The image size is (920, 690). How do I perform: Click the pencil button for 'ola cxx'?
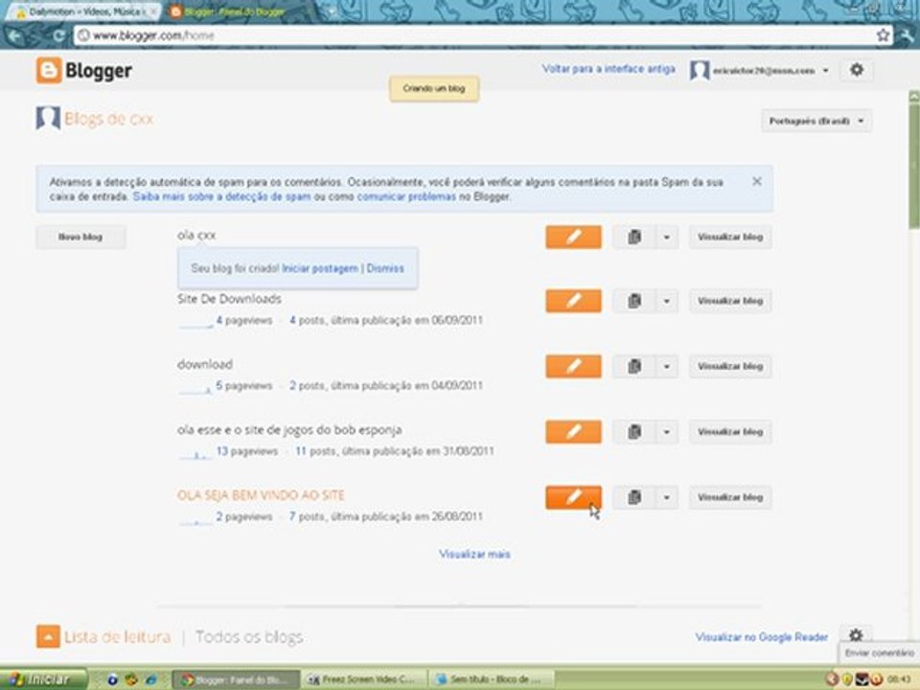pyautogui.click(x=573, y=237)
